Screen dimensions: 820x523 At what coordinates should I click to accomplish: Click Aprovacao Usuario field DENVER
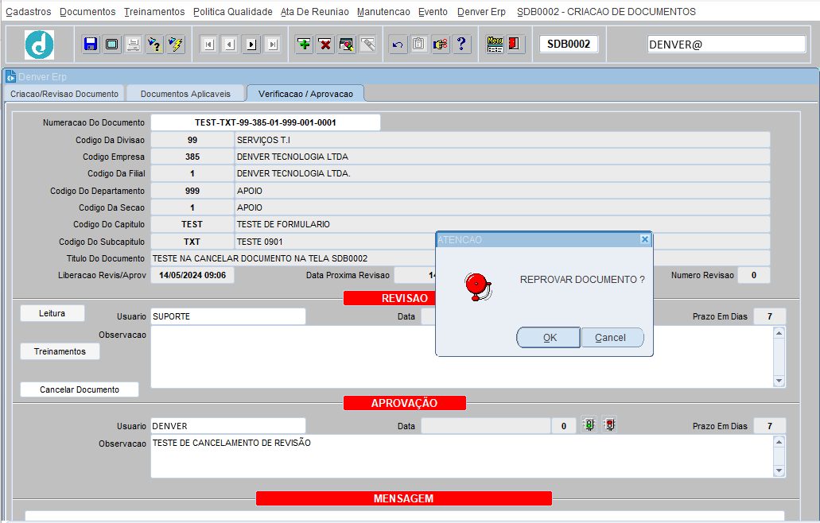click(228, 426)
